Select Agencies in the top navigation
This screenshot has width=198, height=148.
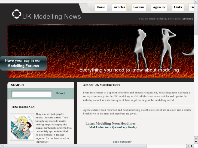[x=159, y=7]
